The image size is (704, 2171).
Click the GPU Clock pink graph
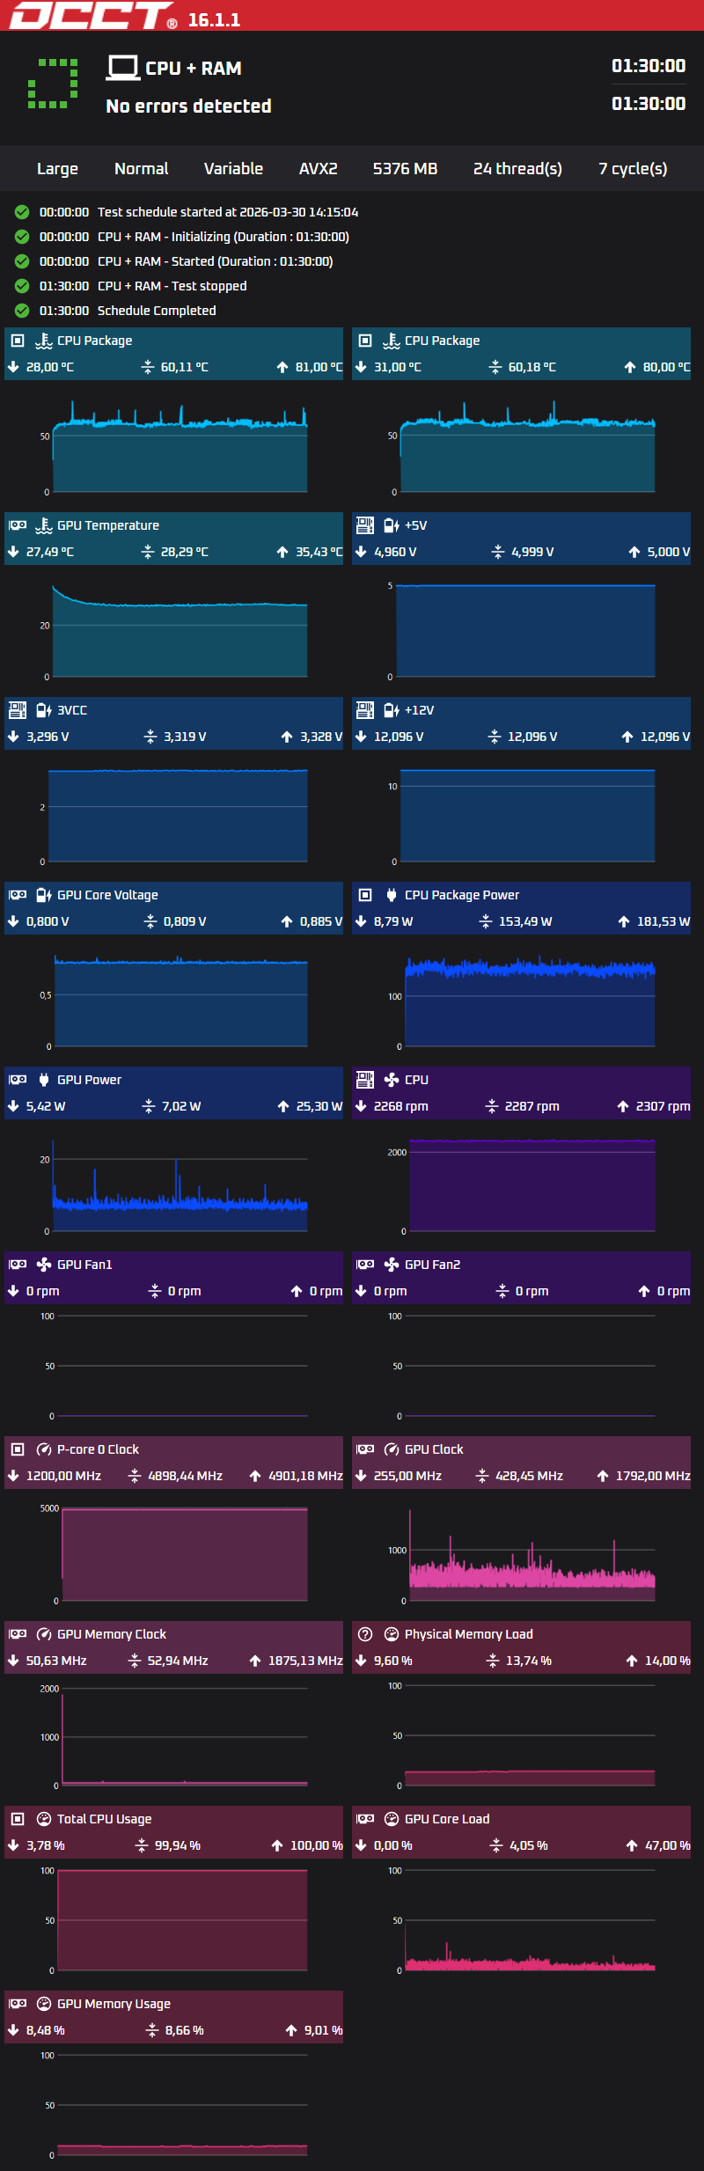[532, 1553]
